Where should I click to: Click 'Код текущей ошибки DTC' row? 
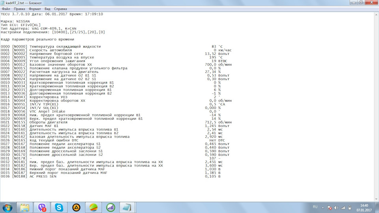tap(113, 140)
